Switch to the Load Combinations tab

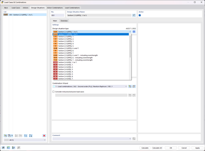pyautogui.click(x=72, y=8)
